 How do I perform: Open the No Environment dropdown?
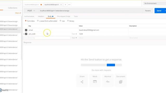[x=155, y=3]
